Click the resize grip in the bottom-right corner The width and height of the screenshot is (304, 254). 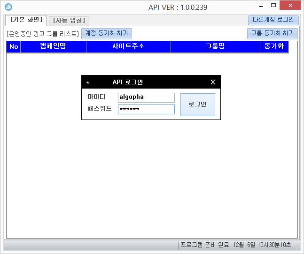[297, 247]
